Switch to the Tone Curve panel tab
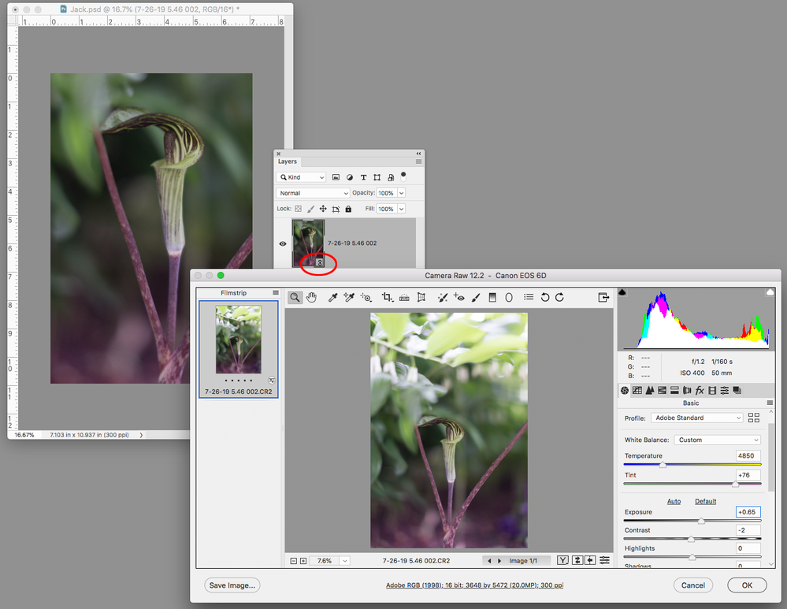This screenshot has width=787, height=609. tap(637, 390)
